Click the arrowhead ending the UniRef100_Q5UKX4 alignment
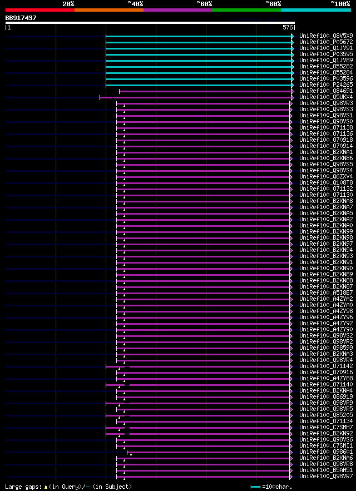 293,98
